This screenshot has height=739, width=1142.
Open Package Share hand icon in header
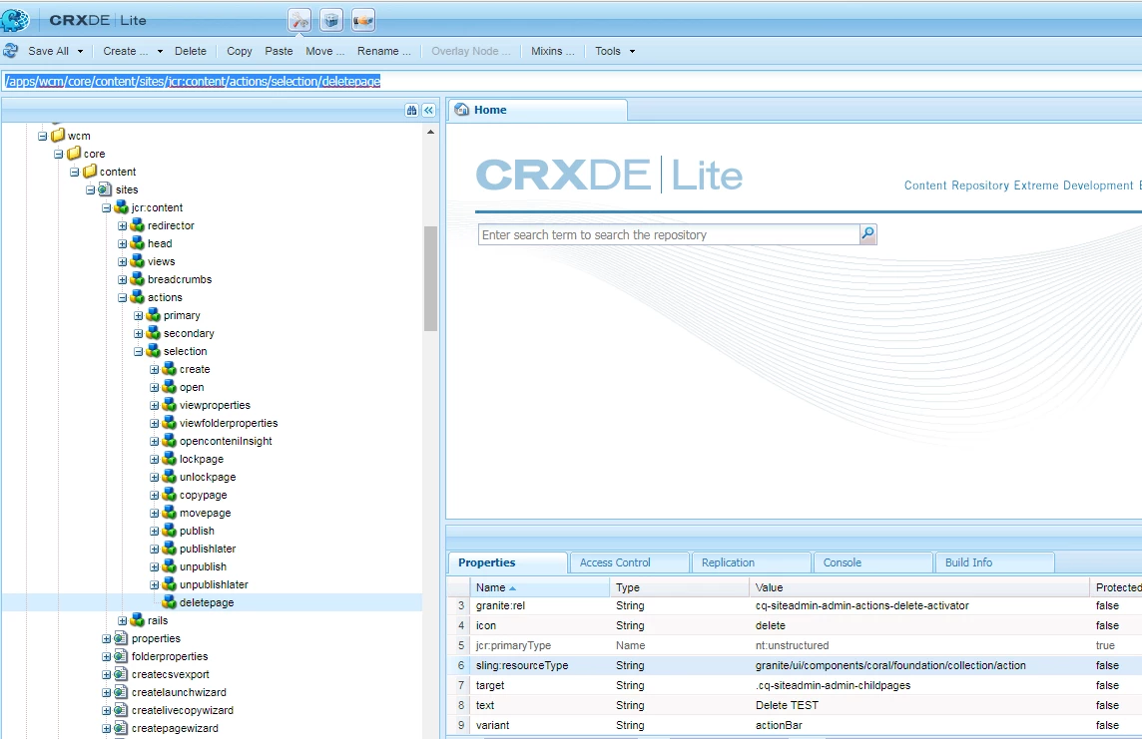363,20
